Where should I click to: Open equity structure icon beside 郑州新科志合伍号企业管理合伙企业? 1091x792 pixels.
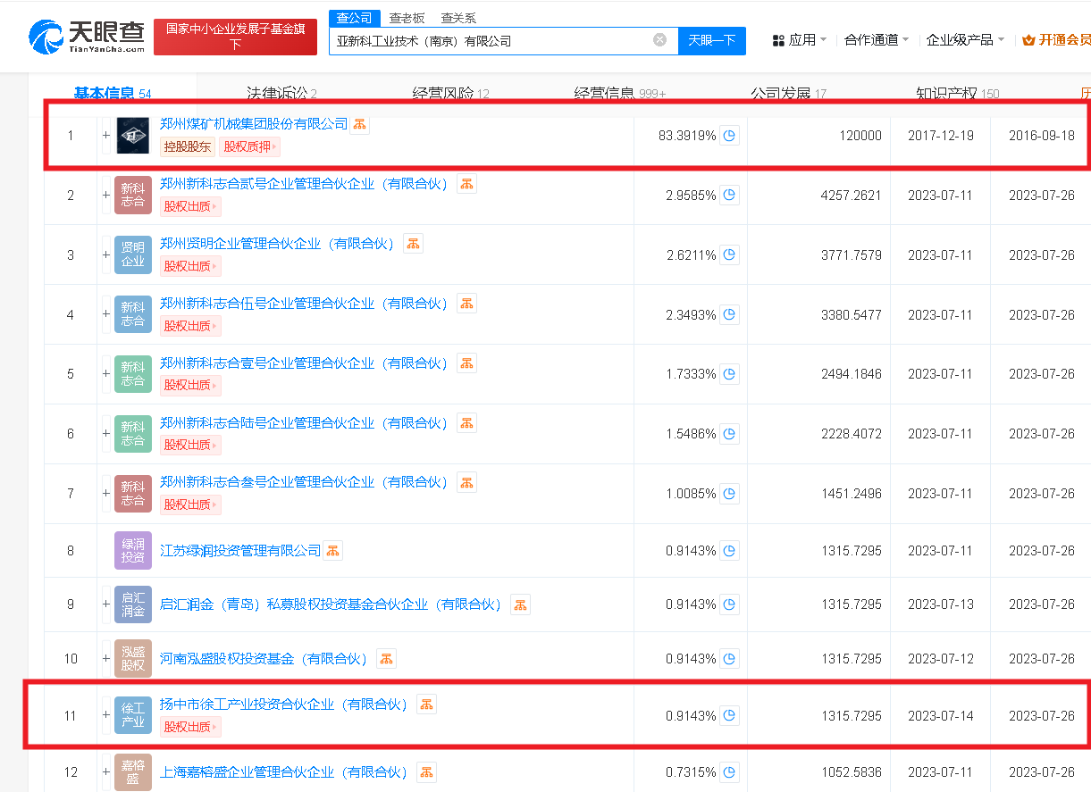pos(466,304)
